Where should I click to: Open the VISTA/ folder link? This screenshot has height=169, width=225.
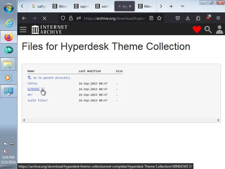click(x=33, y=83)
